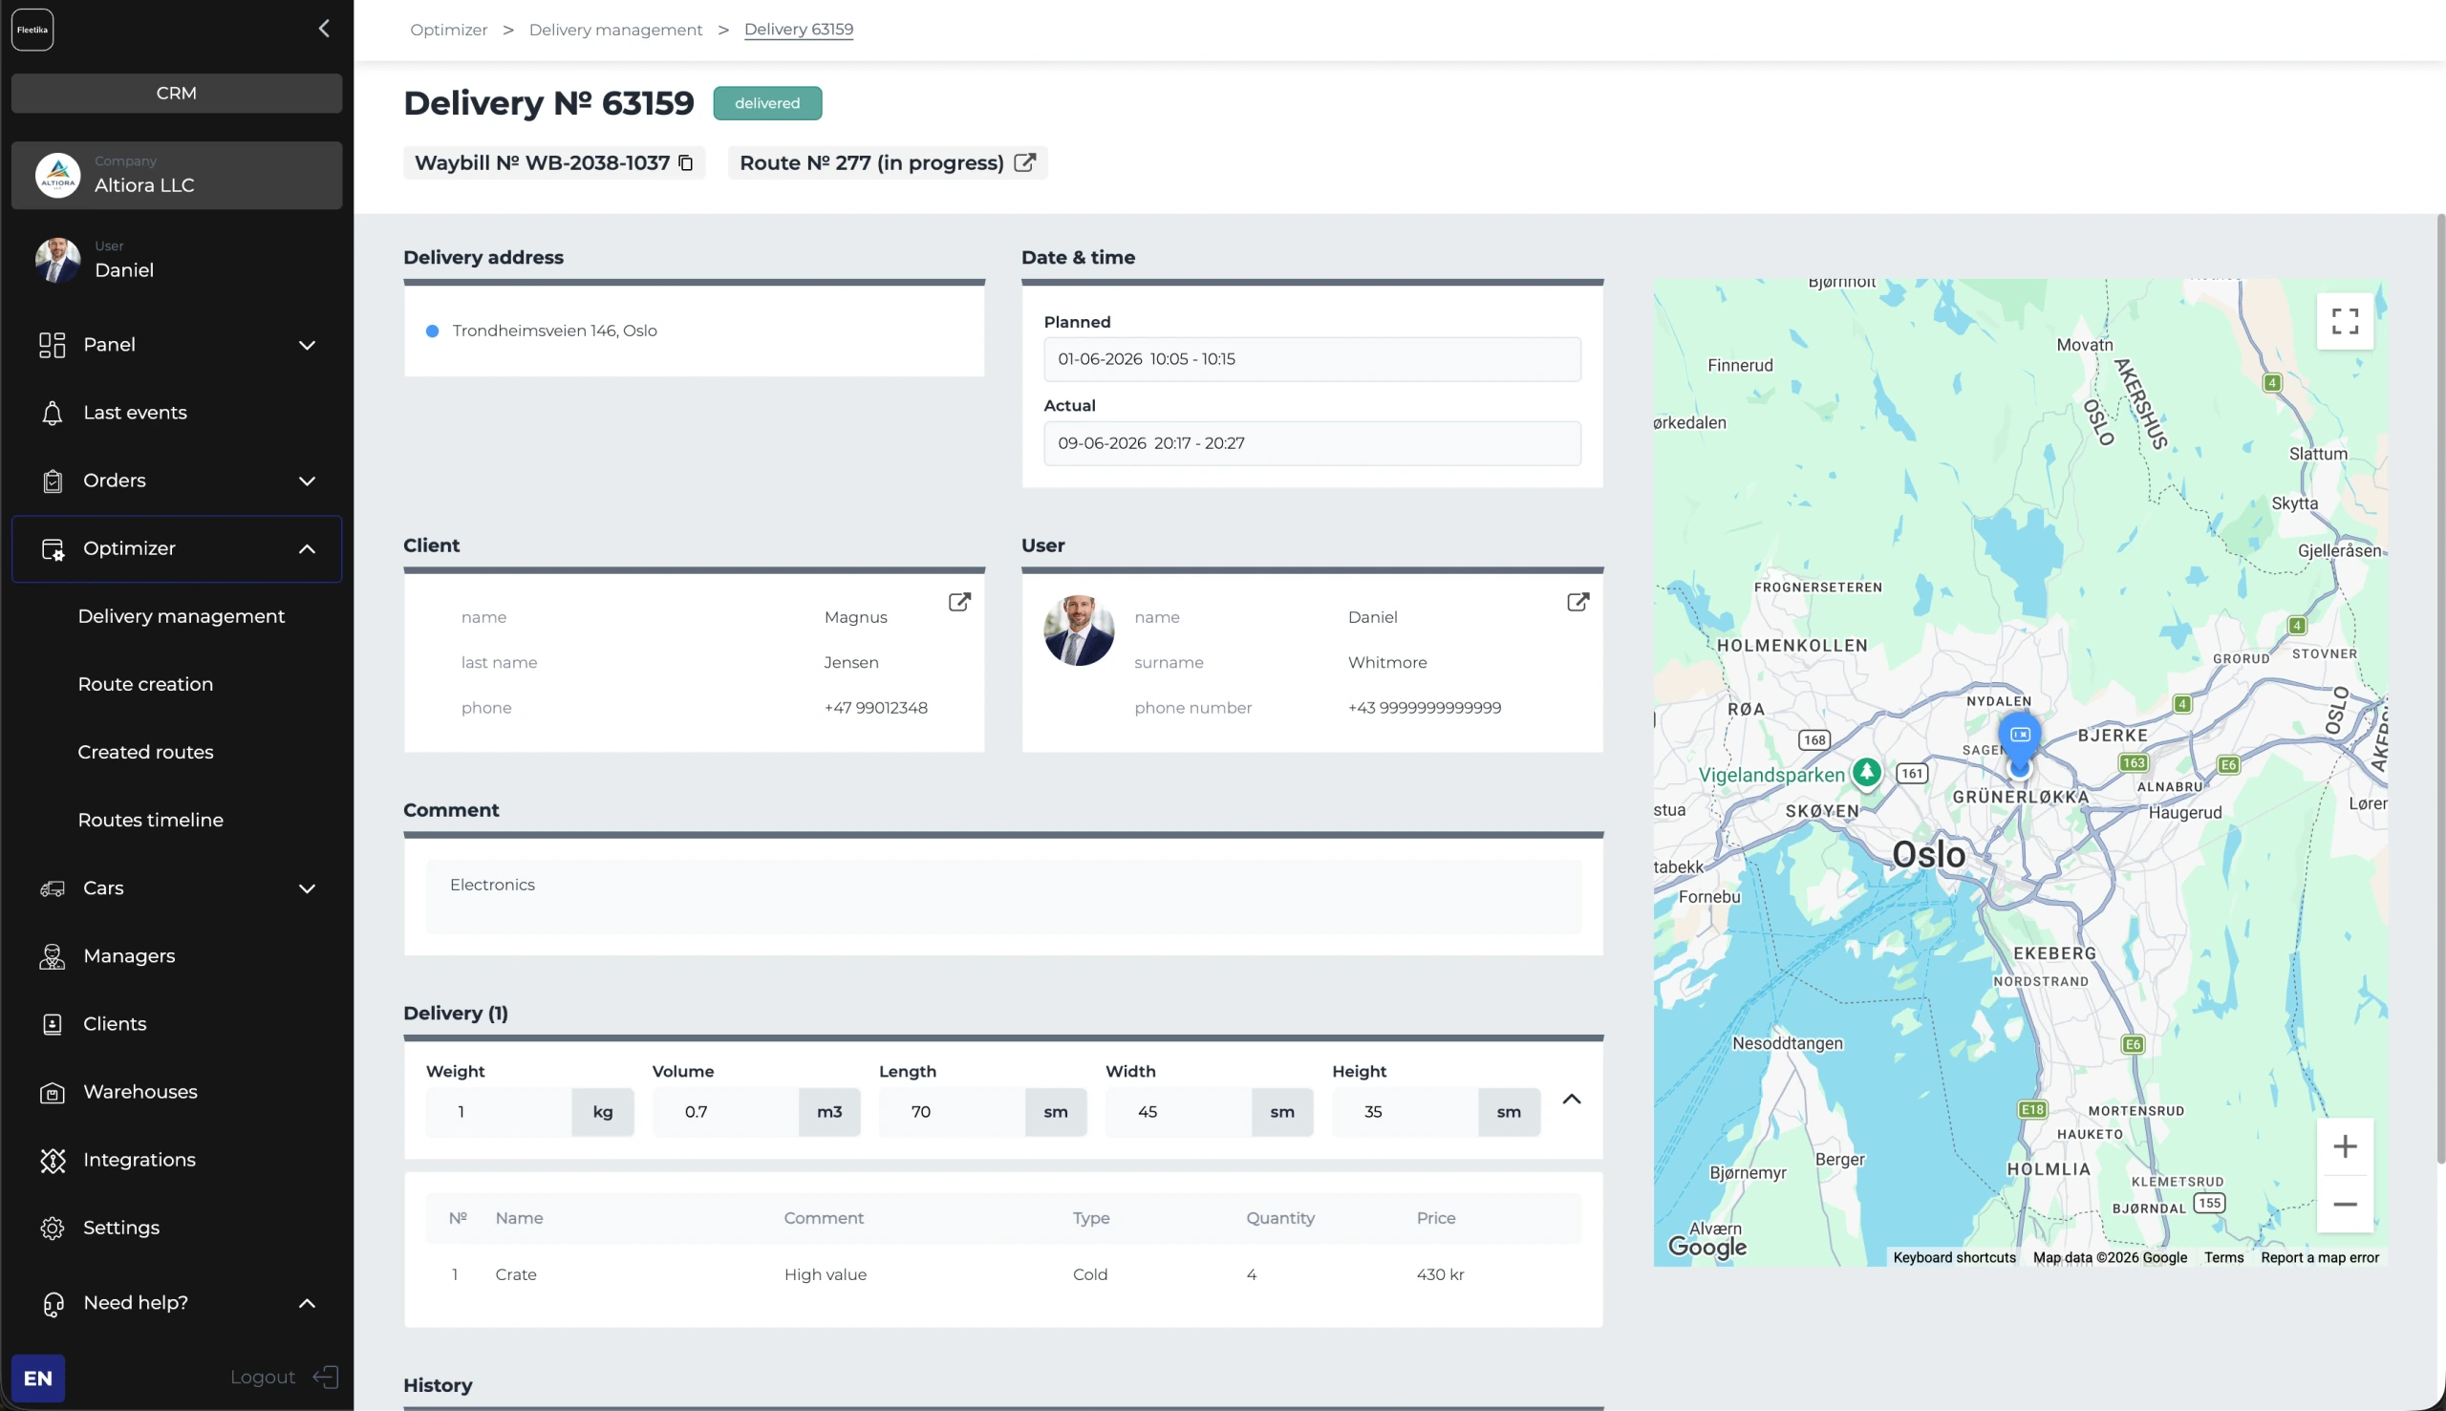
Task: Go to Optimizer breadcrumb
Action: click(x=449, y=29)
